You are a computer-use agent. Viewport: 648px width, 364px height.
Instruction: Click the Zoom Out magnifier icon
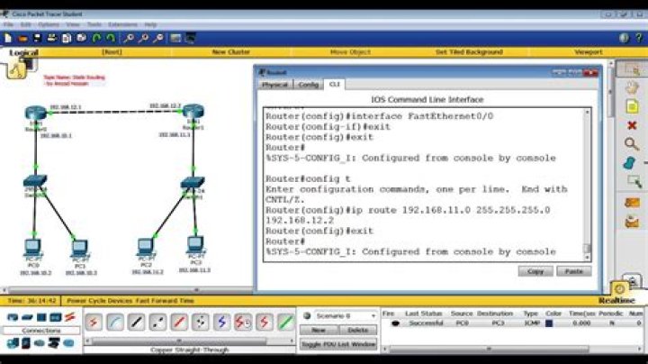click(x=157, y=39)
